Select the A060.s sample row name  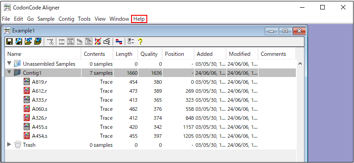40,109
